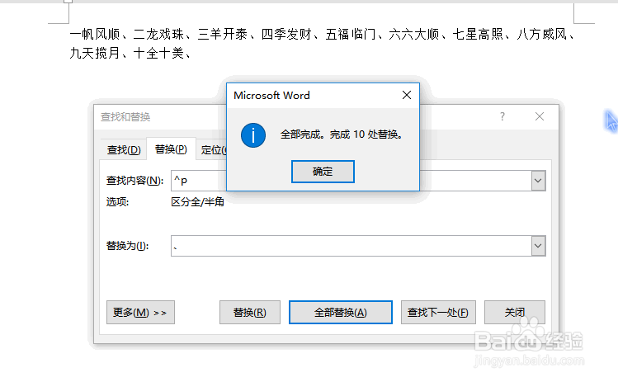Click the 替换为 input field
Viewport: 618px width, 382px height.
[351, 246]
